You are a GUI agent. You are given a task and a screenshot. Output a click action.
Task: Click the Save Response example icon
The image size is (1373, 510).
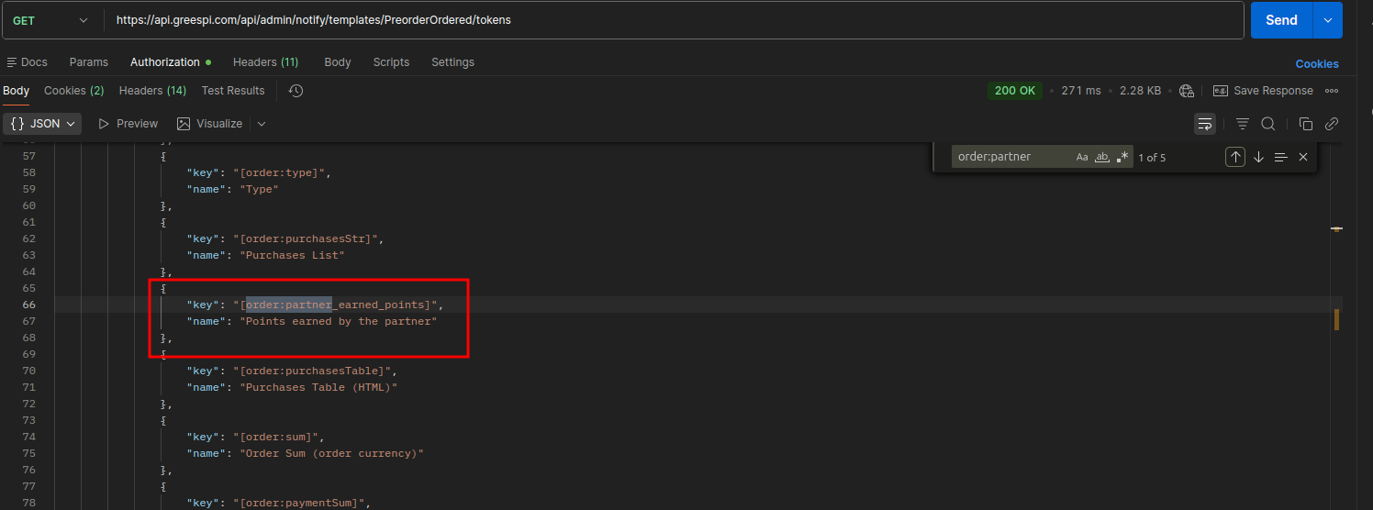[x=1221, y=91]
